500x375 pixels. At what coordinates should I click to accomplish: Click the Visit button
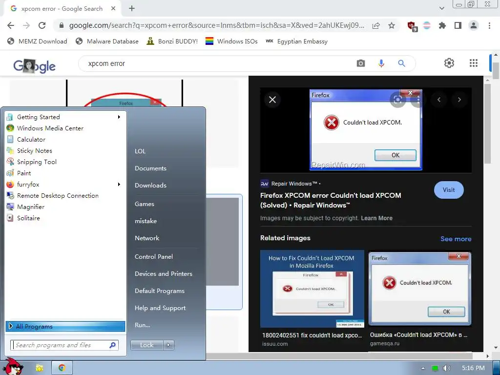pos(449,190)
